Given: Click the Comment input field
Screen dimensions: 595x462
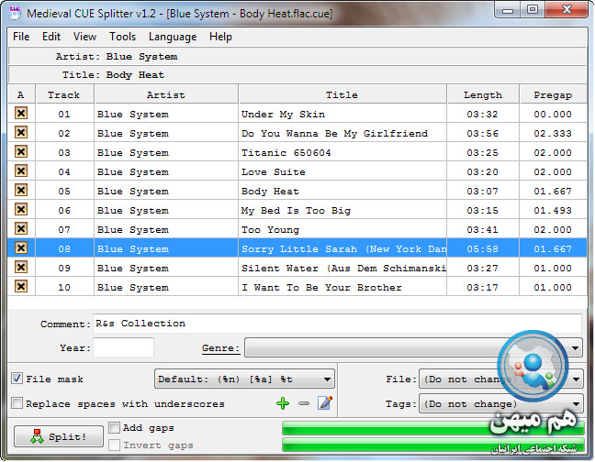Looking at the screenshot, I should coord(337,324).
